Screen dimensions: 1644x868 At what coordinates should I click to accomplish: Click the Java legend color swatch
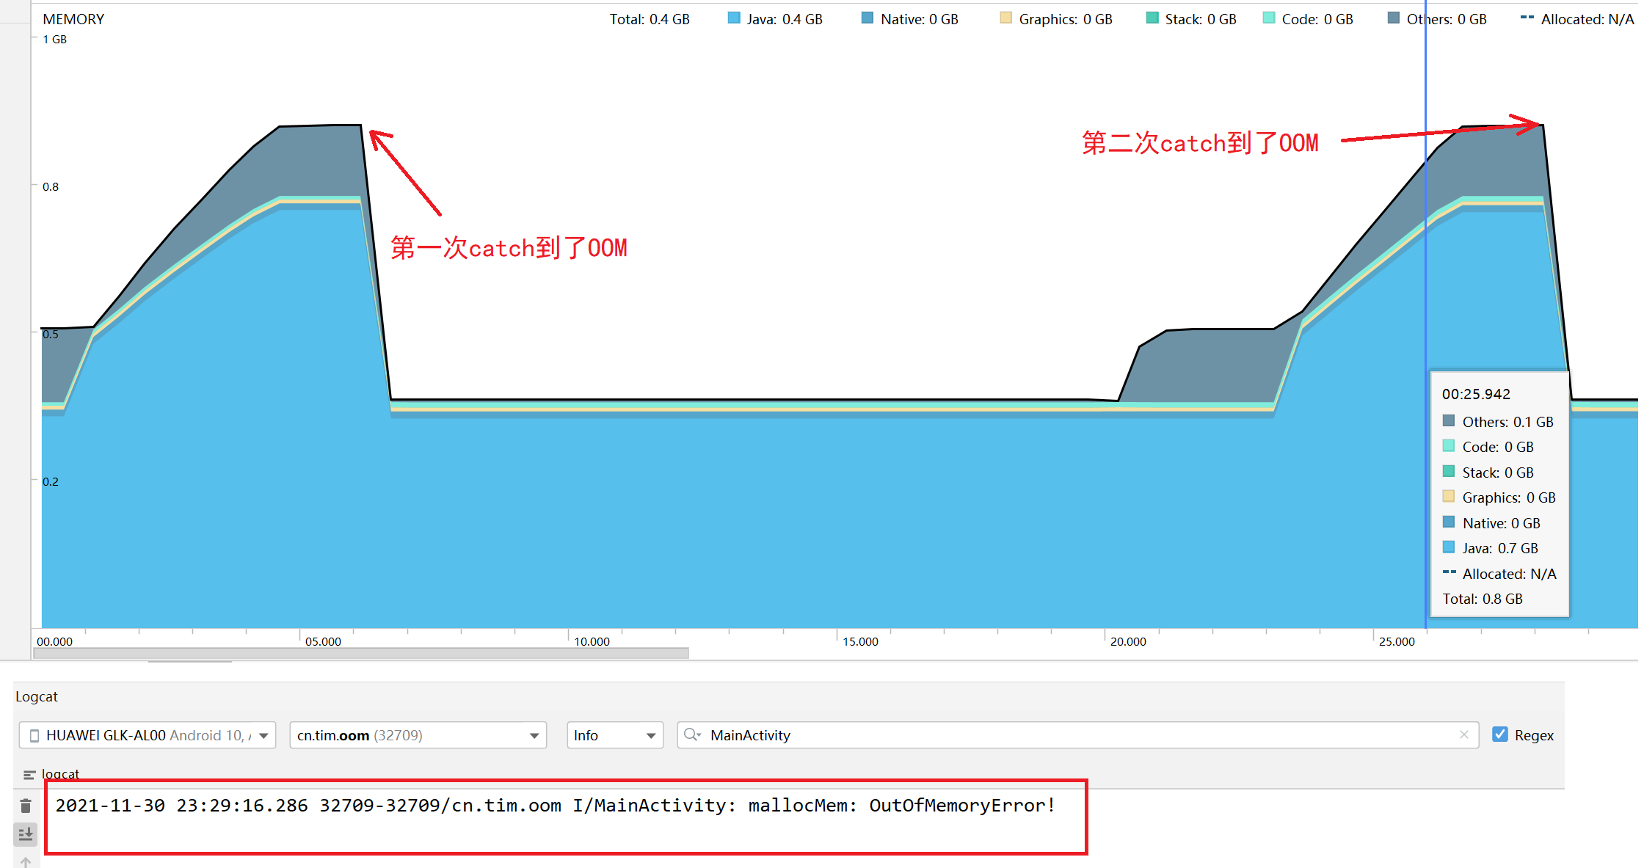coord(734,18)
